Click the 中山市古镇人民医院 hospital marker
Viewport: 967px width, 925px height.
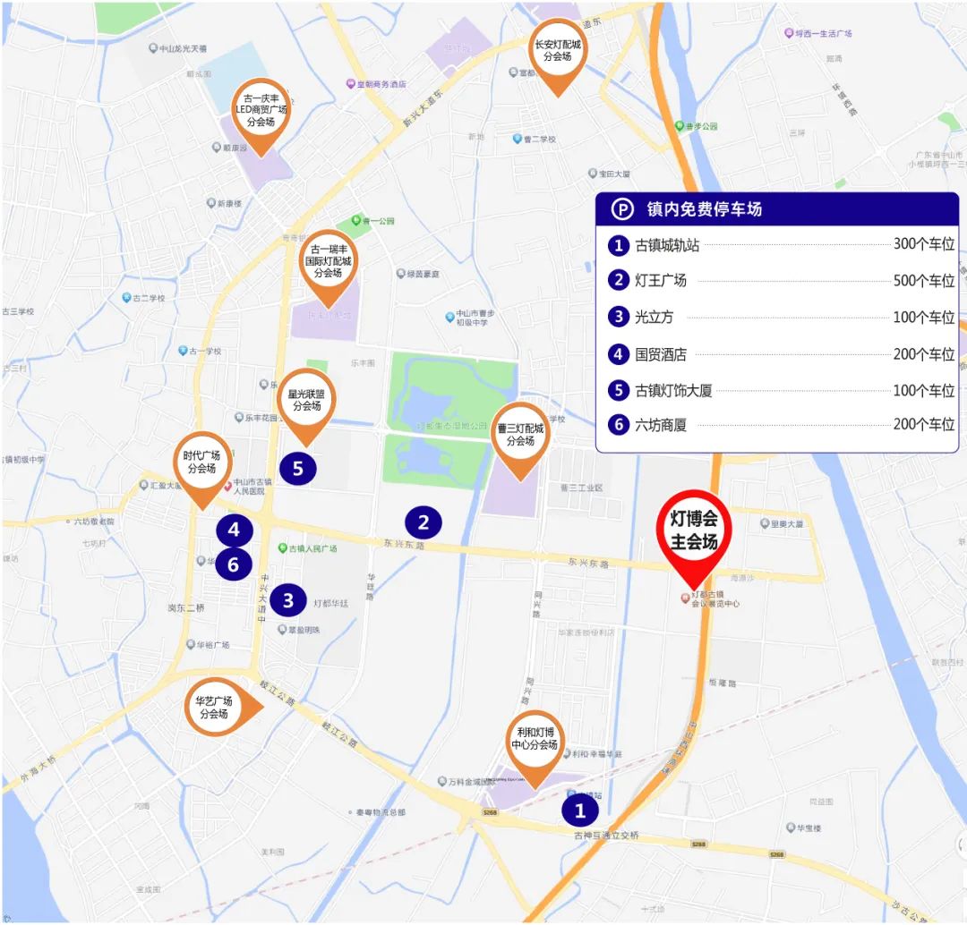[x=227, y=487]
